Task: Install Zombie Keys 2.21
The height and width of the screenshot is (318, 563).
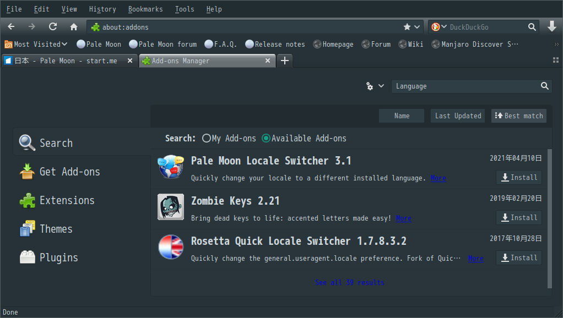Action: tap(519, 218)
